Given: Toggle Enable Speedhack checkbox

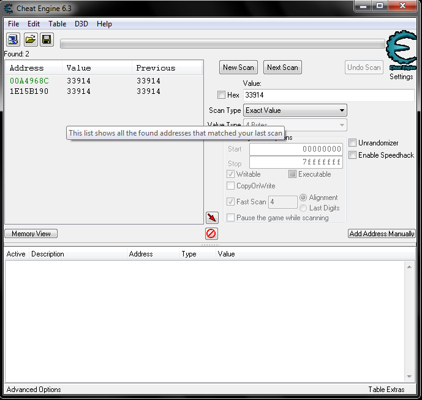Looking at the screenshot, I should [x=353, y=155].
